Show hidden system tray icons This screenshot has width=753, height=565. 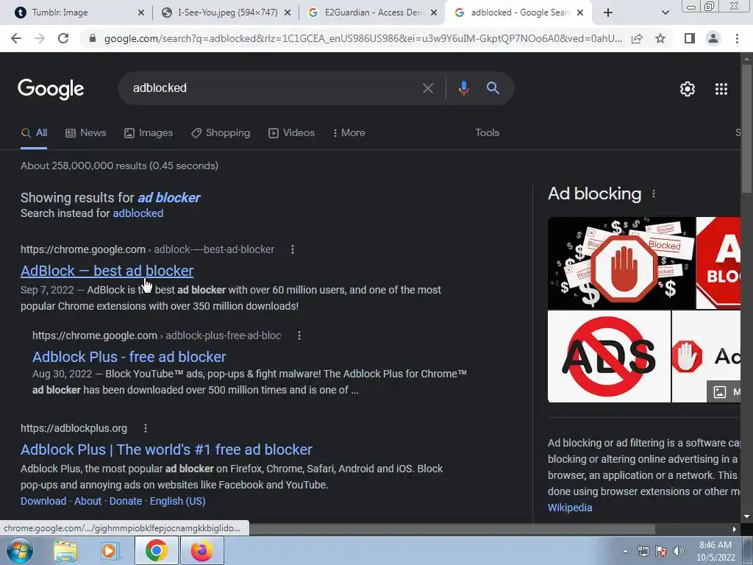(625, 551)
